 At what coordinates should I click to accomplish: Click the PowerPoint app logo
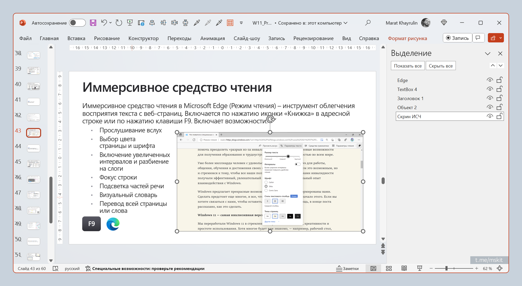[x=22, y=23]
